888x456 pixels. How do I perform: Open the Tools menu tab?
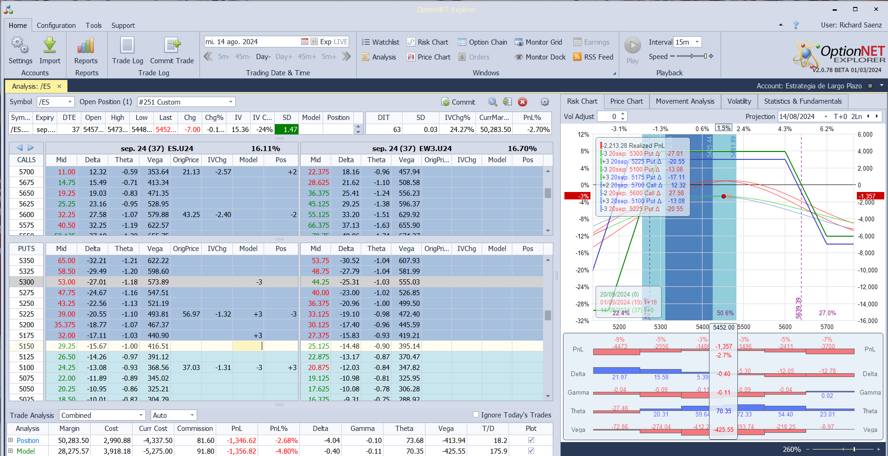tap(93, 26)
